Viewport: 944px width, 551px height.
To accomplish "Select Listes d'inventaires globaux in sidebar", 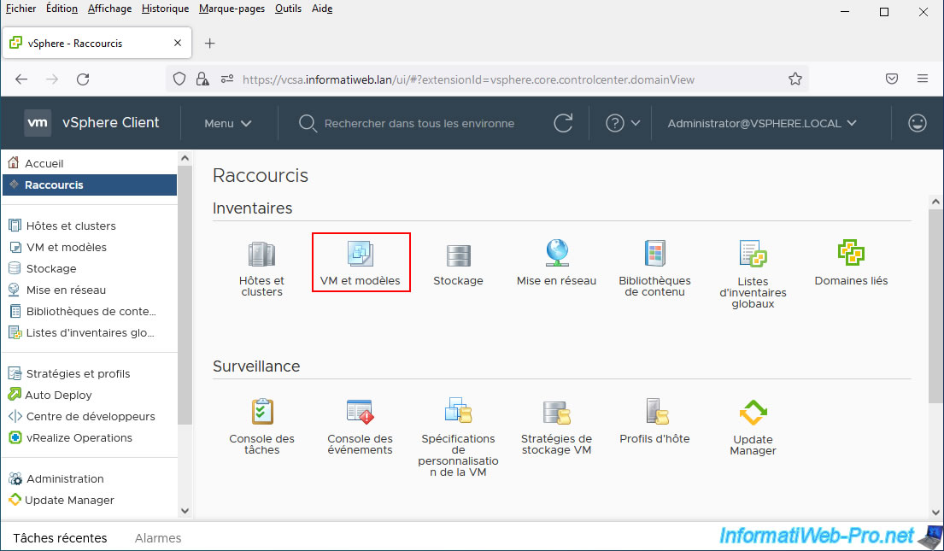I will (90, 332).
